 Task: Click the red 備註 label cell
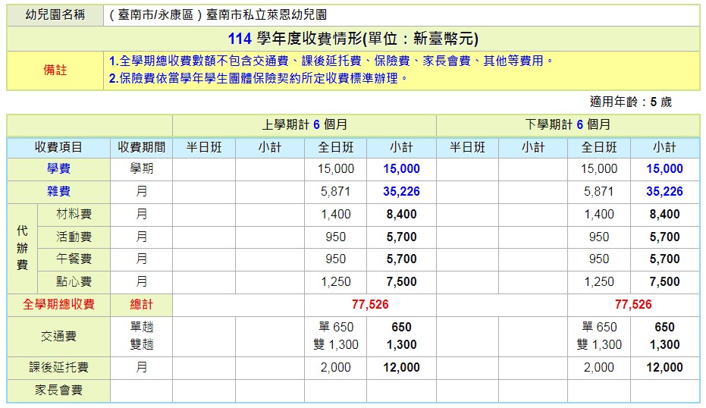click(55, 70)
